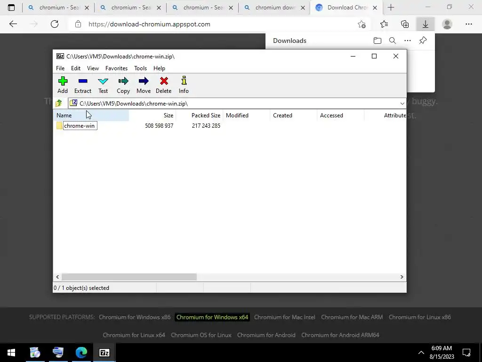
Task: Open the Edge Favorites list icon
Action: [x=384, y=24]
